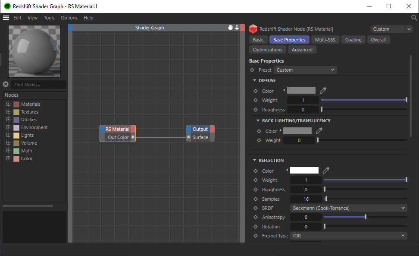Collapse the BACK-LIGHTING/TRANSLUCENCY section
This screenshot has width=419, height=256.
click(x=258, y=120)
